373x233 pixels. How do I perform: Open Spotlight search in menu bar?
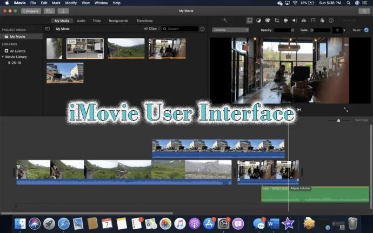click(349, 3)
